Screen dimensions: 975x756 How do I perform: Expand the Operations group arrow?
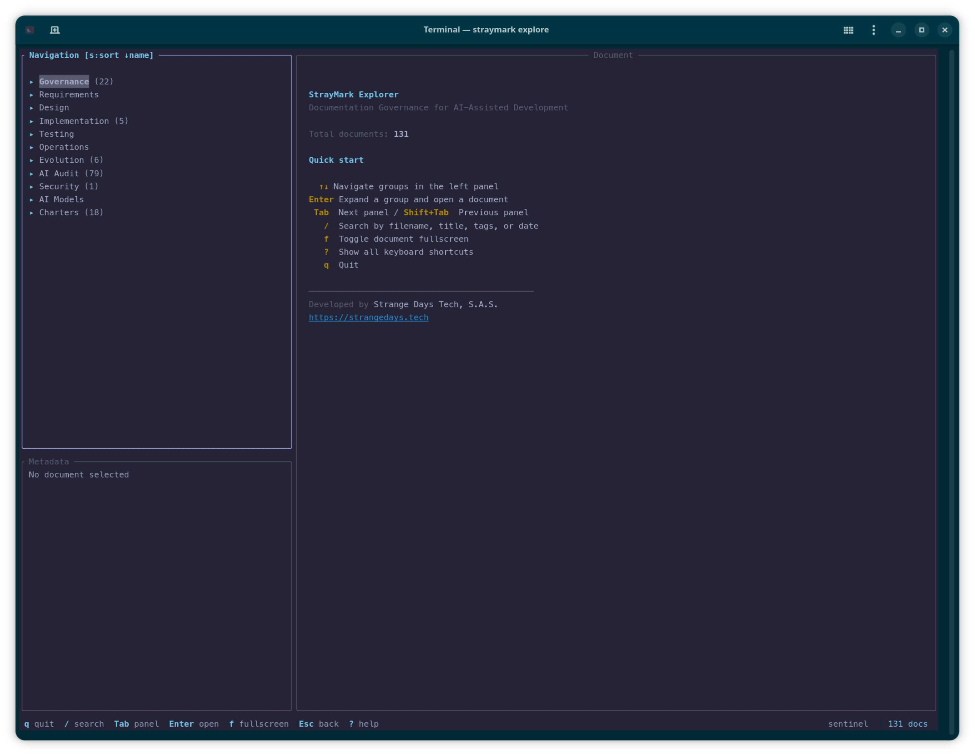tap(32, 147)
